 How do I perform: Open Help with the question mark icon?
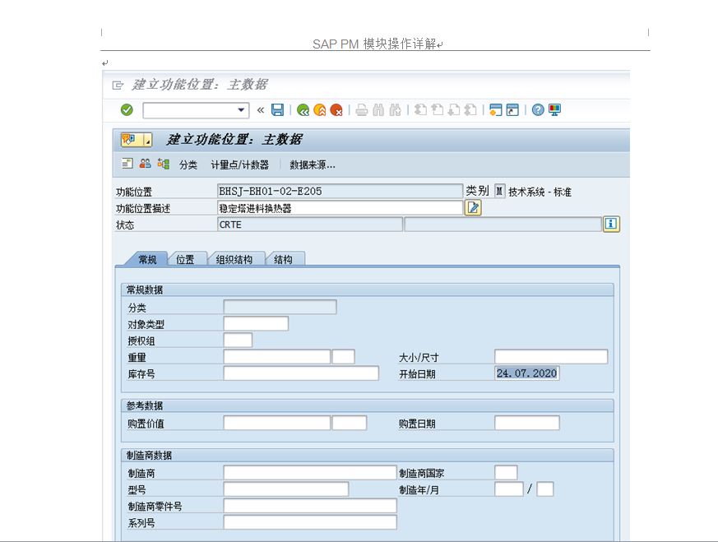(x=538, y=110)
